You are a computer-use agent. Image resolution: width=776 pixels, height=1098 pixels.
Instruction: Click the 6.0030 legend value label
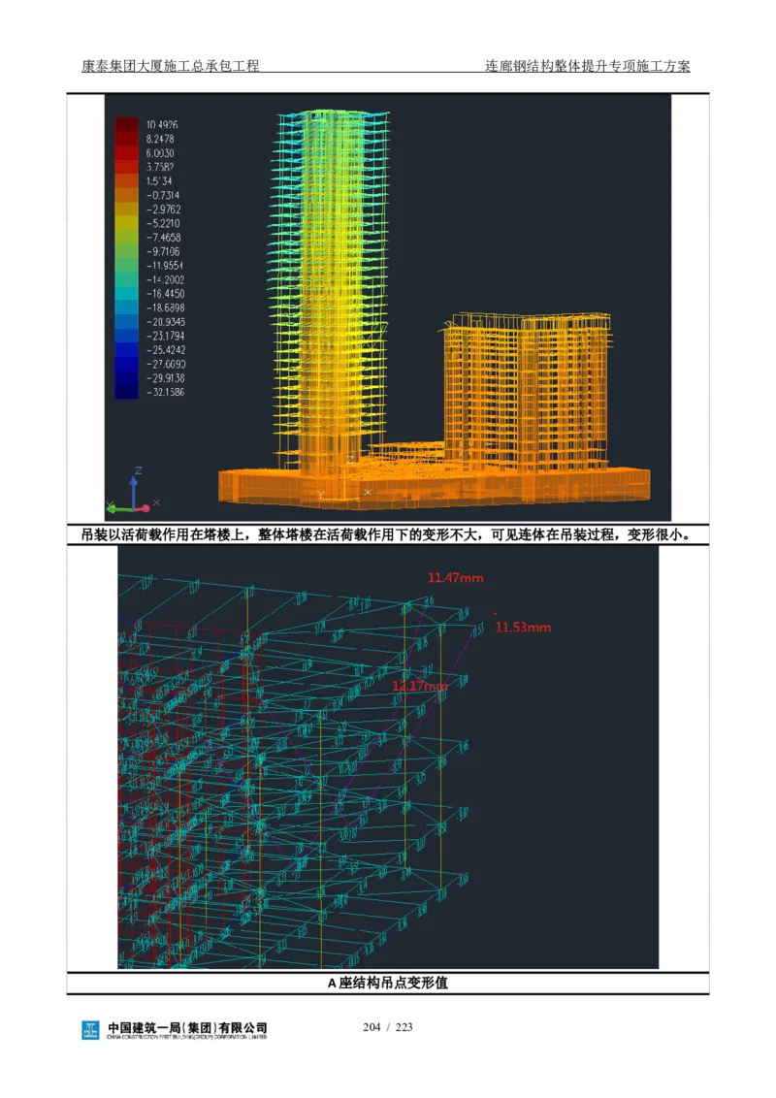coord(160,153)
